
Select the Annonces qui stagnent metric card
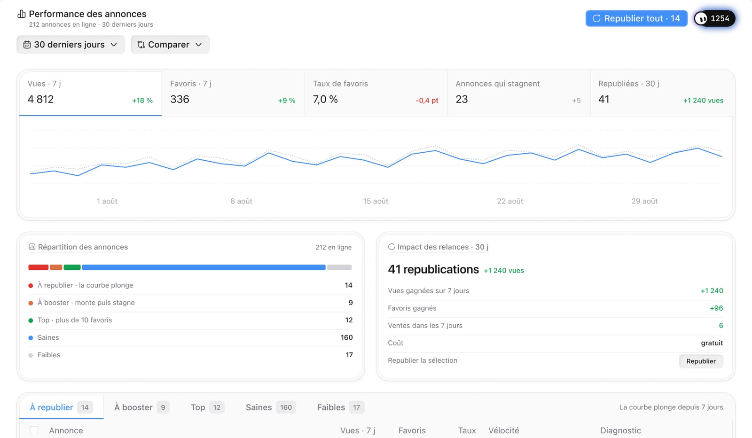518,93
